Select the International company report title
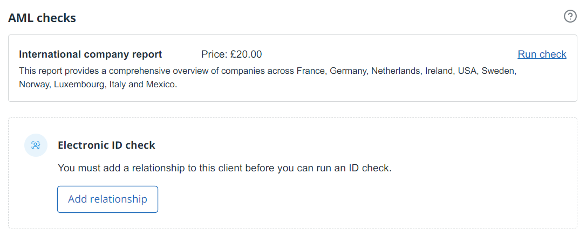Screen dimensions: 586x236 (x=90, y=54)
